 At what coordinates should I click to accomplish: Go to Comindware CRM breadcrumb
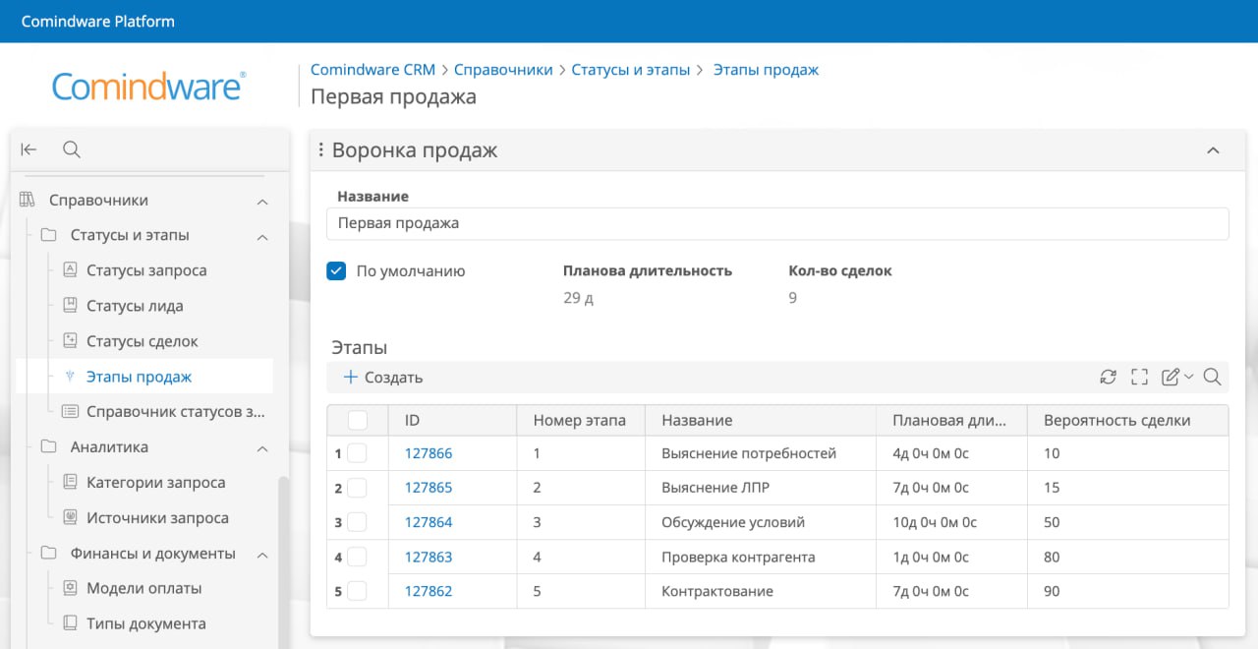click(x=372, y=70)
